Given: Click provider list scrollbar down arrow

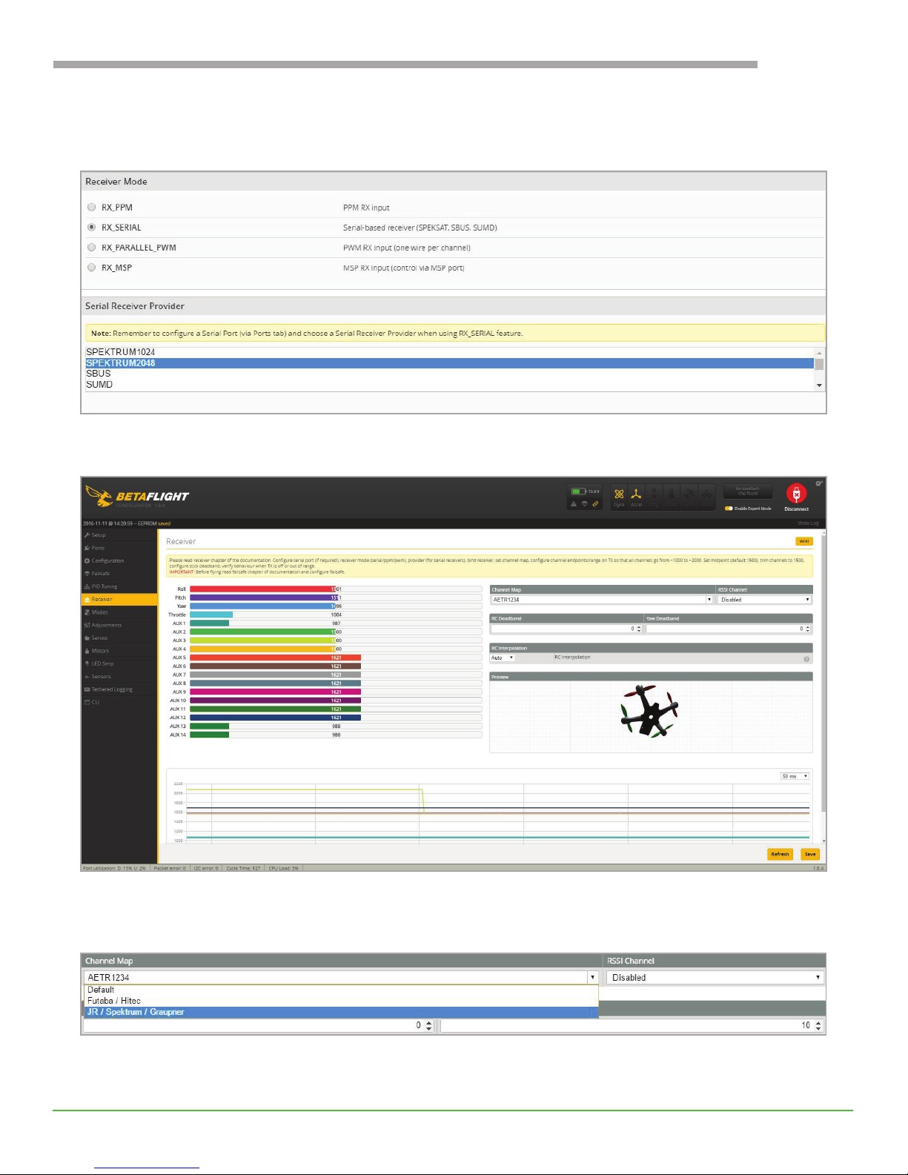Looking at the screenshot, I should [819, 385].
